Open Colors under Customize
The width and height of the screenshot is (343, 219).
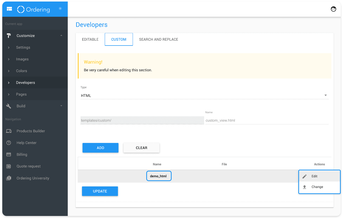[x=22, y=71]
